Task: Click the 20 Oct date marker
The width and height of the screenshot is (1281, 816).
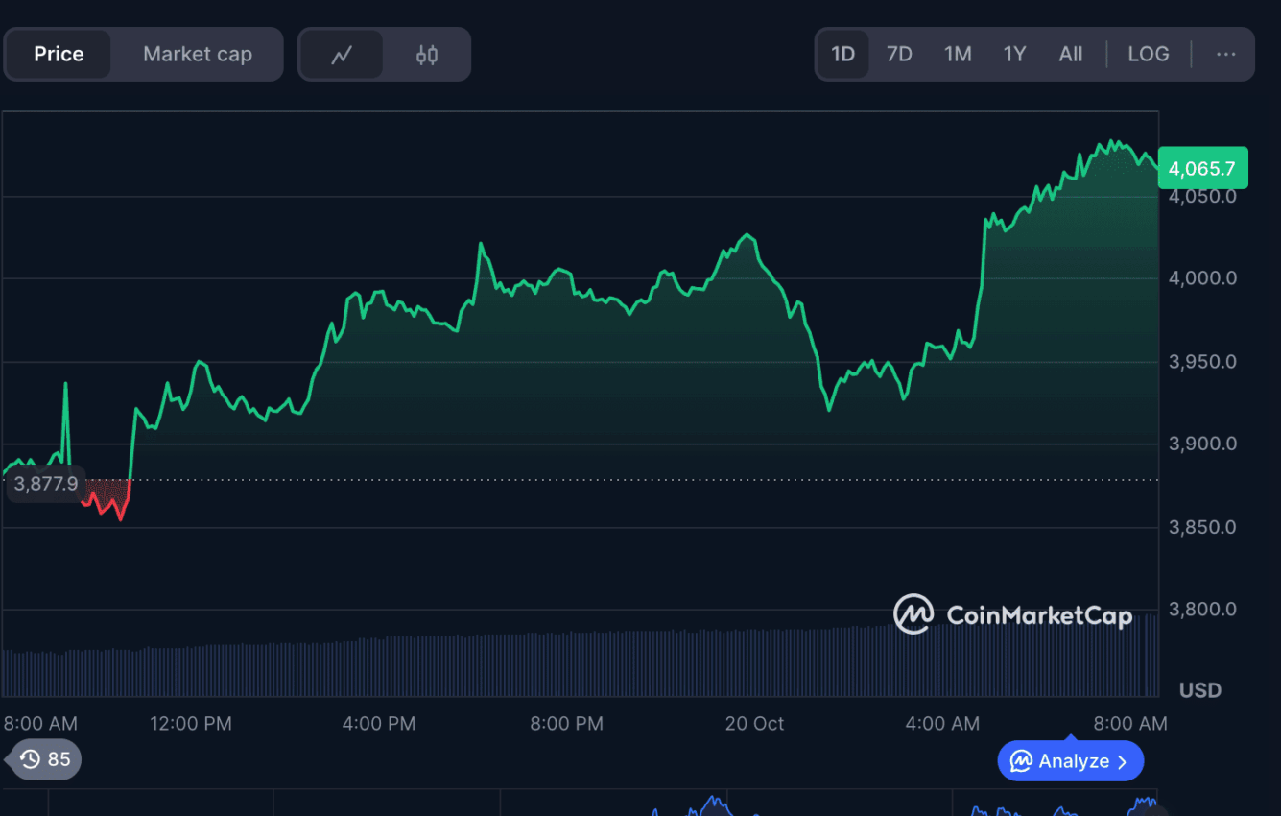Action: pyautogui.click(x=754, y=723)
